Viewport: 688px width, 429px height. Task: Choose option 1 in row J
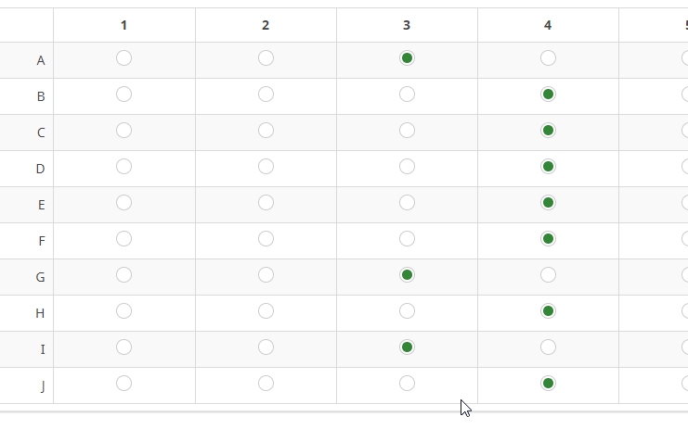(123, 384)
